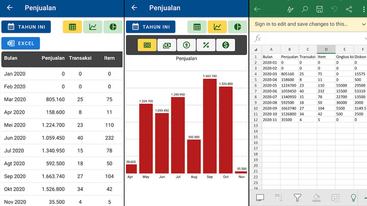This screenshot has height=206, width=367.
Task: Tap the Jul bar labeled 1.340.950
Action: point(178,135)
